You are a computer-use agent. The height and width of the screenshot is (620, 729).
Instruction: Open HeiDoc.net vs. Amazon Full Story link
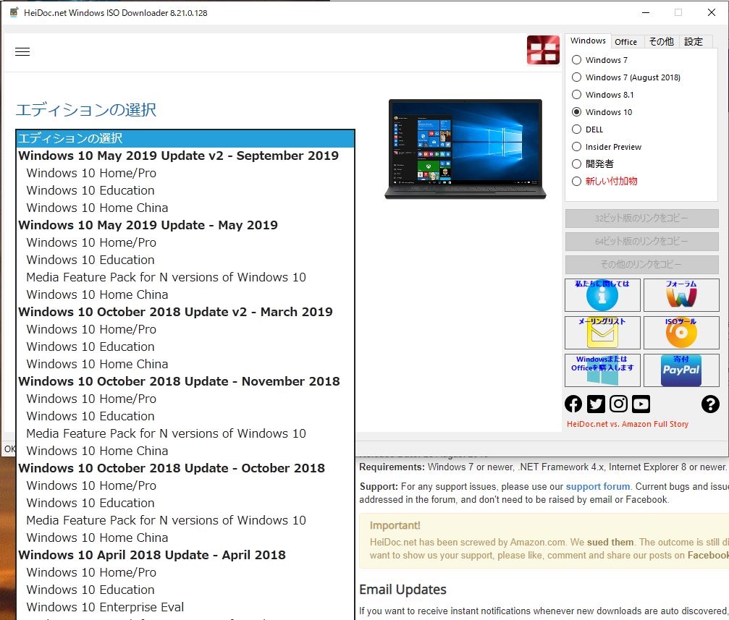[x=627, y=424]
